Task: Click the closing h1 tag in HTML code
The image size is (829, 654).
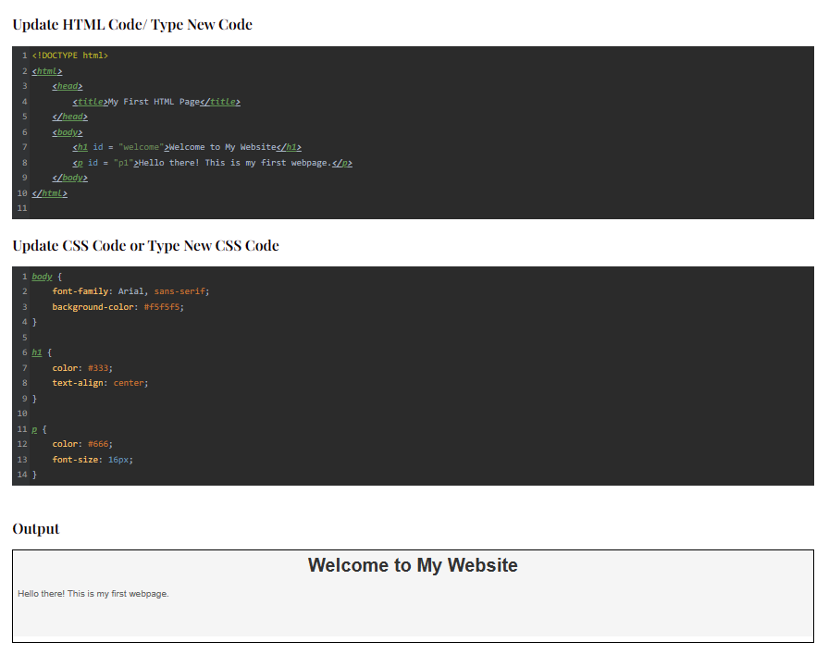Action: click(290, 147)
